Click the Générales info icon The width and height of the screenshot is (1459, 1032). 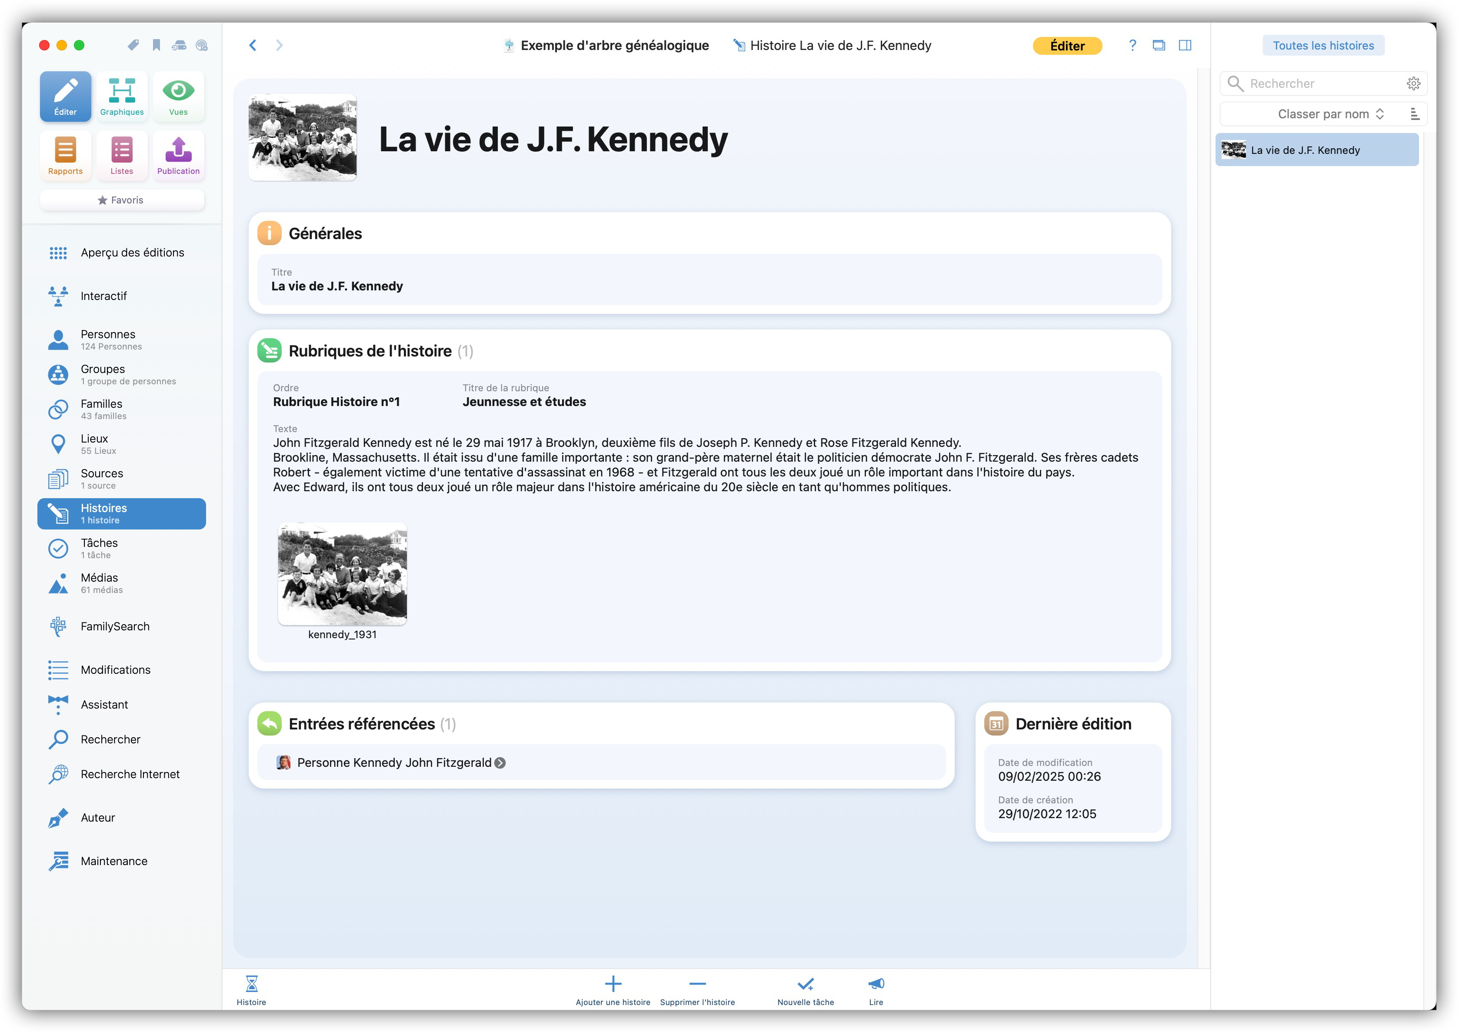tap(270, 234)
